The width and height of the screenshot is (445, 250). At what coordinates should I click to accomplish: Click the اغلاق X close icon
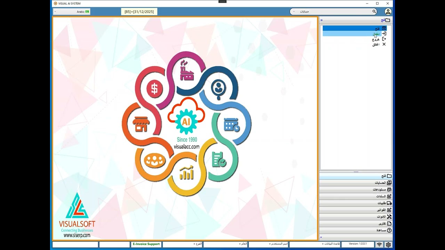pyautogui.click(x=384, y=44)
